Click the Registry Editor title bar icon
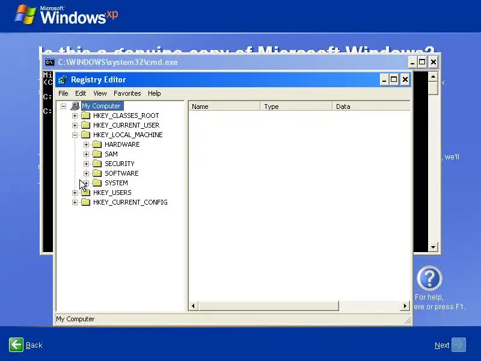 63,80
